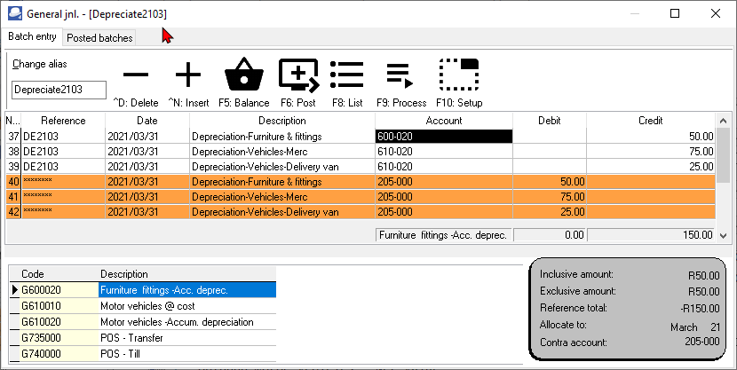Click debit 75.00 in row 41
This screenshot has height=370, width=737.
pyautogui.click(x=550, y=197)
